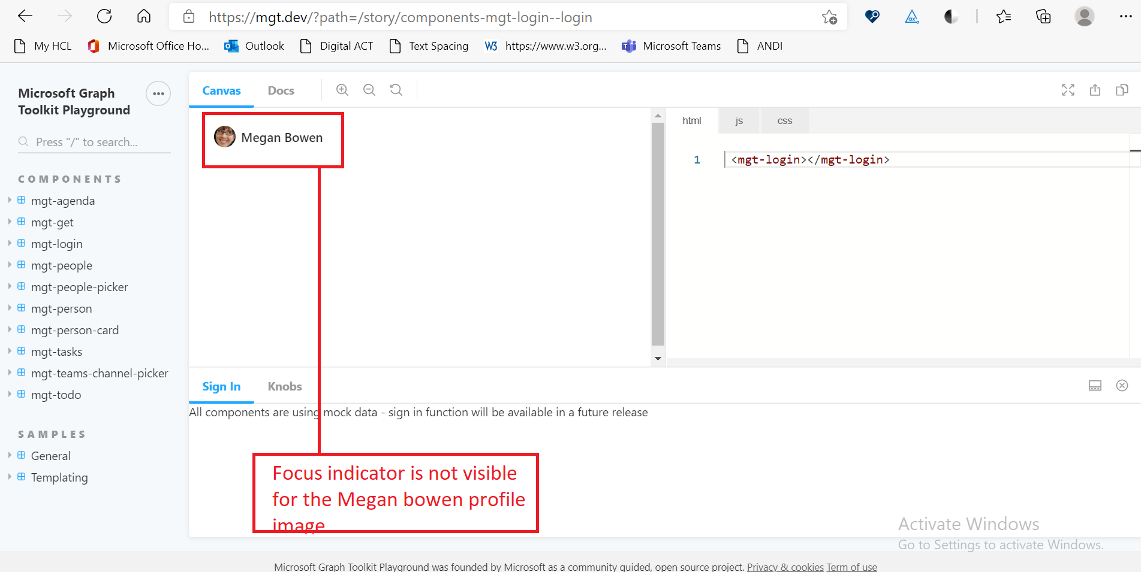Select the css editor tab
1141x572 pixels.
tap(784, 120)
